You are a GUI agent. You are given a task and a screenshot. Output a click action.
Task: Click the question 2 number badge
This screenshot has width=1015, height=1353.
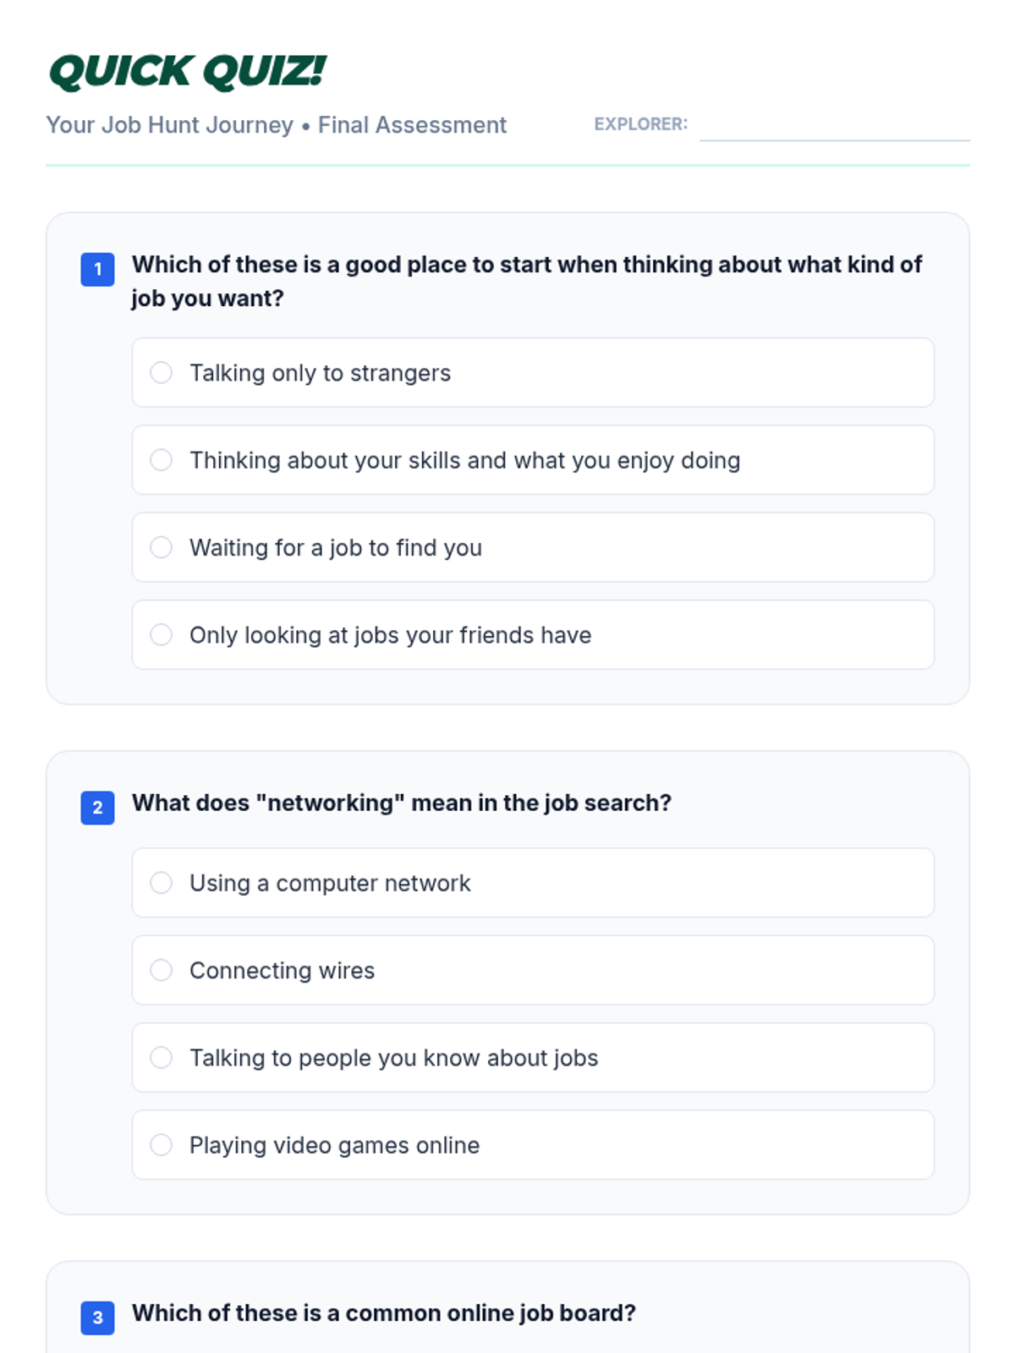coord(97,808)
